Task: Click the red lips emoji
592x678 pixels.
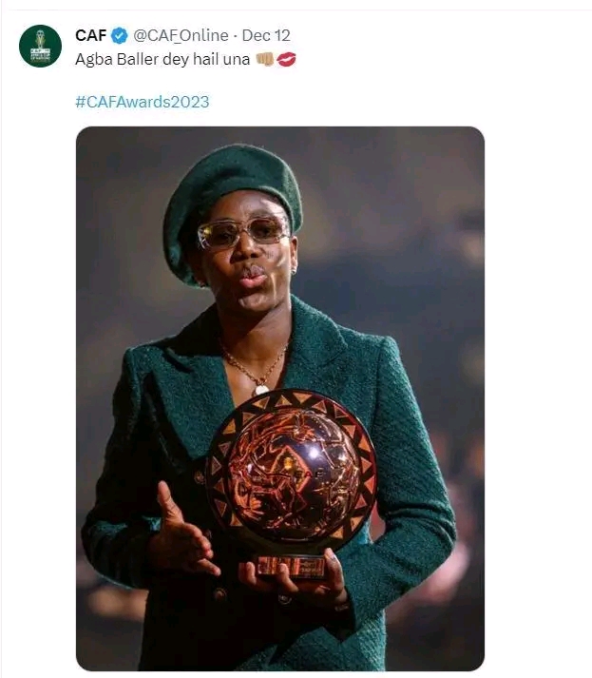Action: 286,59
